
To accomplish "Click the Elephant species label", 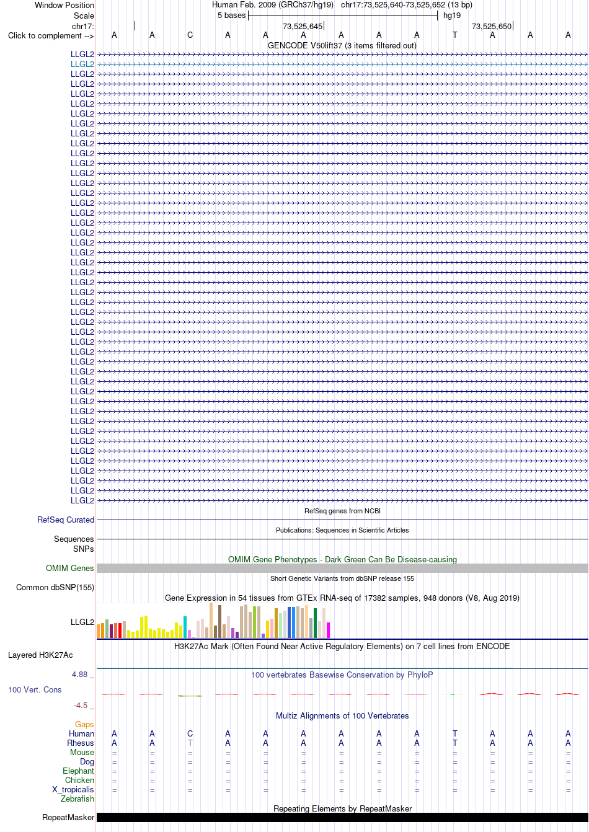I will pyautogui.click(x=79, y=771).
